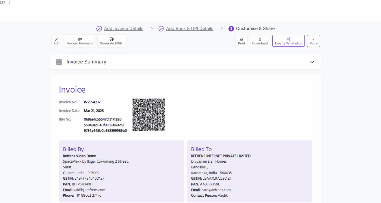The height and width of the screenshot is (203, 381).
Task: Print the invoice
Action: (x=241, y=41)
